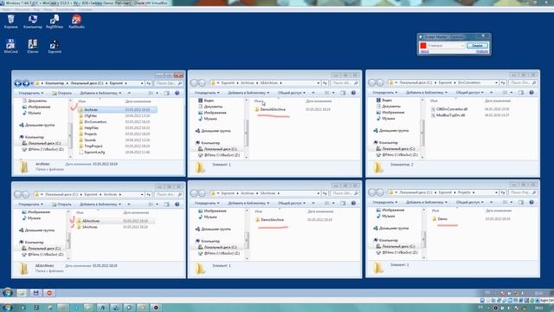Viewport: 554px width, 312px height.
Task: Open Общий доступ menu in the Projects window
Action: pos(469,202)
